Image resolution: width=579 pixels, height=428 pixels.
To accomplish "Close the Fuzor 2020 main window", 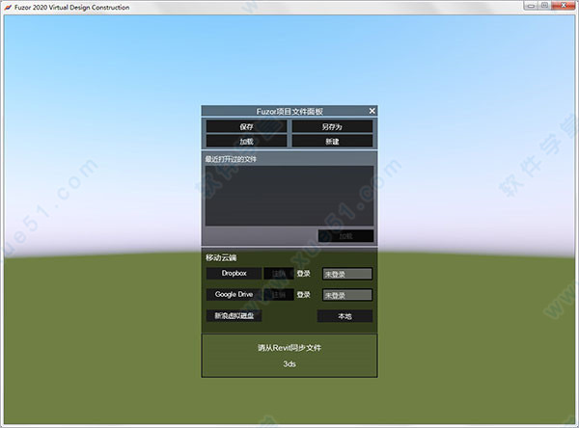I will [x=564, y=6].
